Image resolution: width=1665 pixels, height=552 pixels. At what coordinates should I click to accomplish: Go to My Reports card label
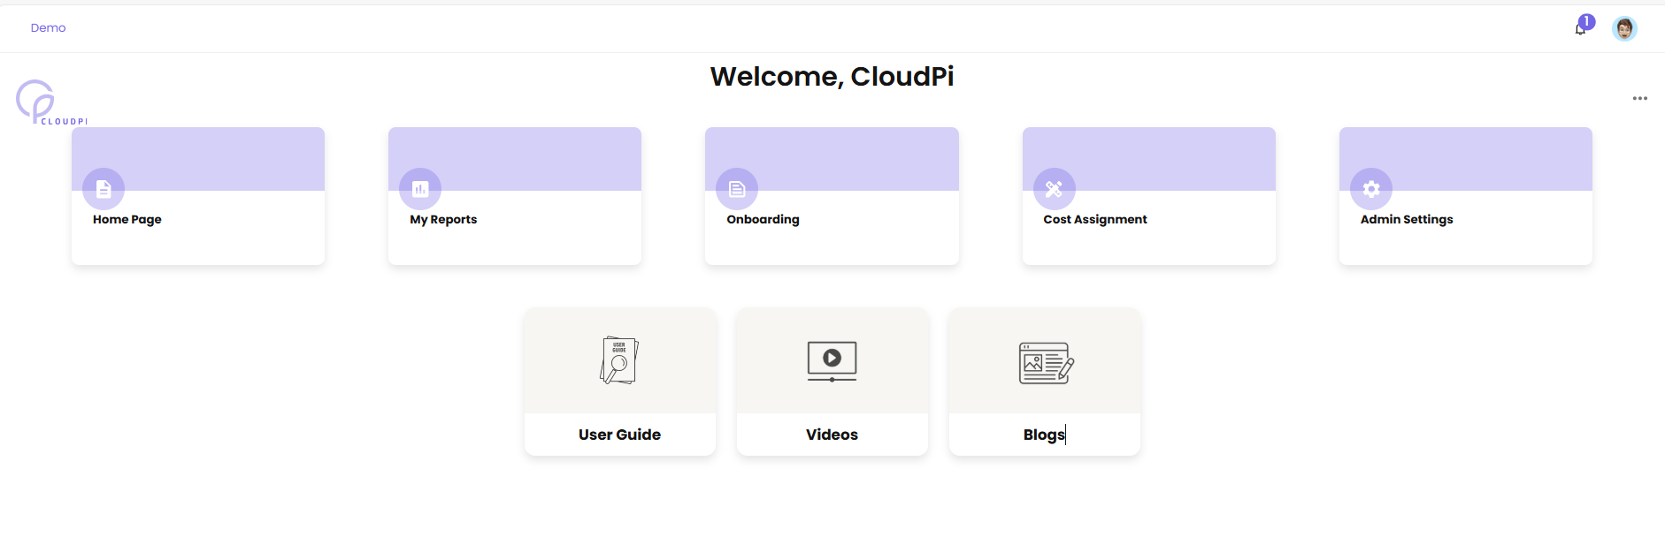point(443,219)
